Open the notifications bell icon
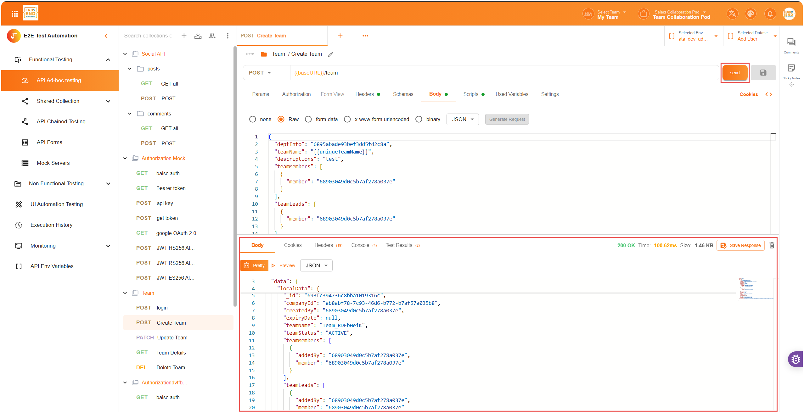804x413 pixels. tap(770, 14)
